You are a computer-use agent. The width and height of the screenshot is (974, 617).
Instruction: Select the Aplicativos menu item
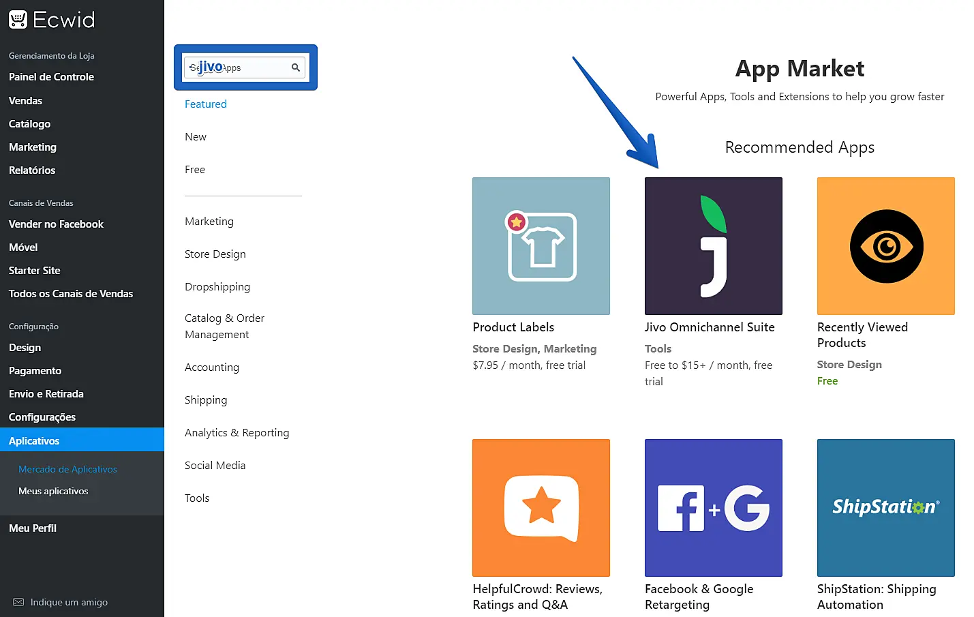click(x=82, y=440)
